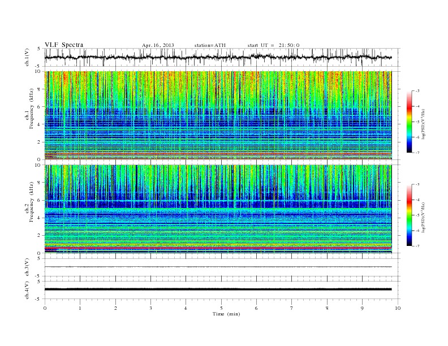This screenshot has height=346, width=448.
Task: Click the ch.2 spectrogram plot
Action: point(218,209)
